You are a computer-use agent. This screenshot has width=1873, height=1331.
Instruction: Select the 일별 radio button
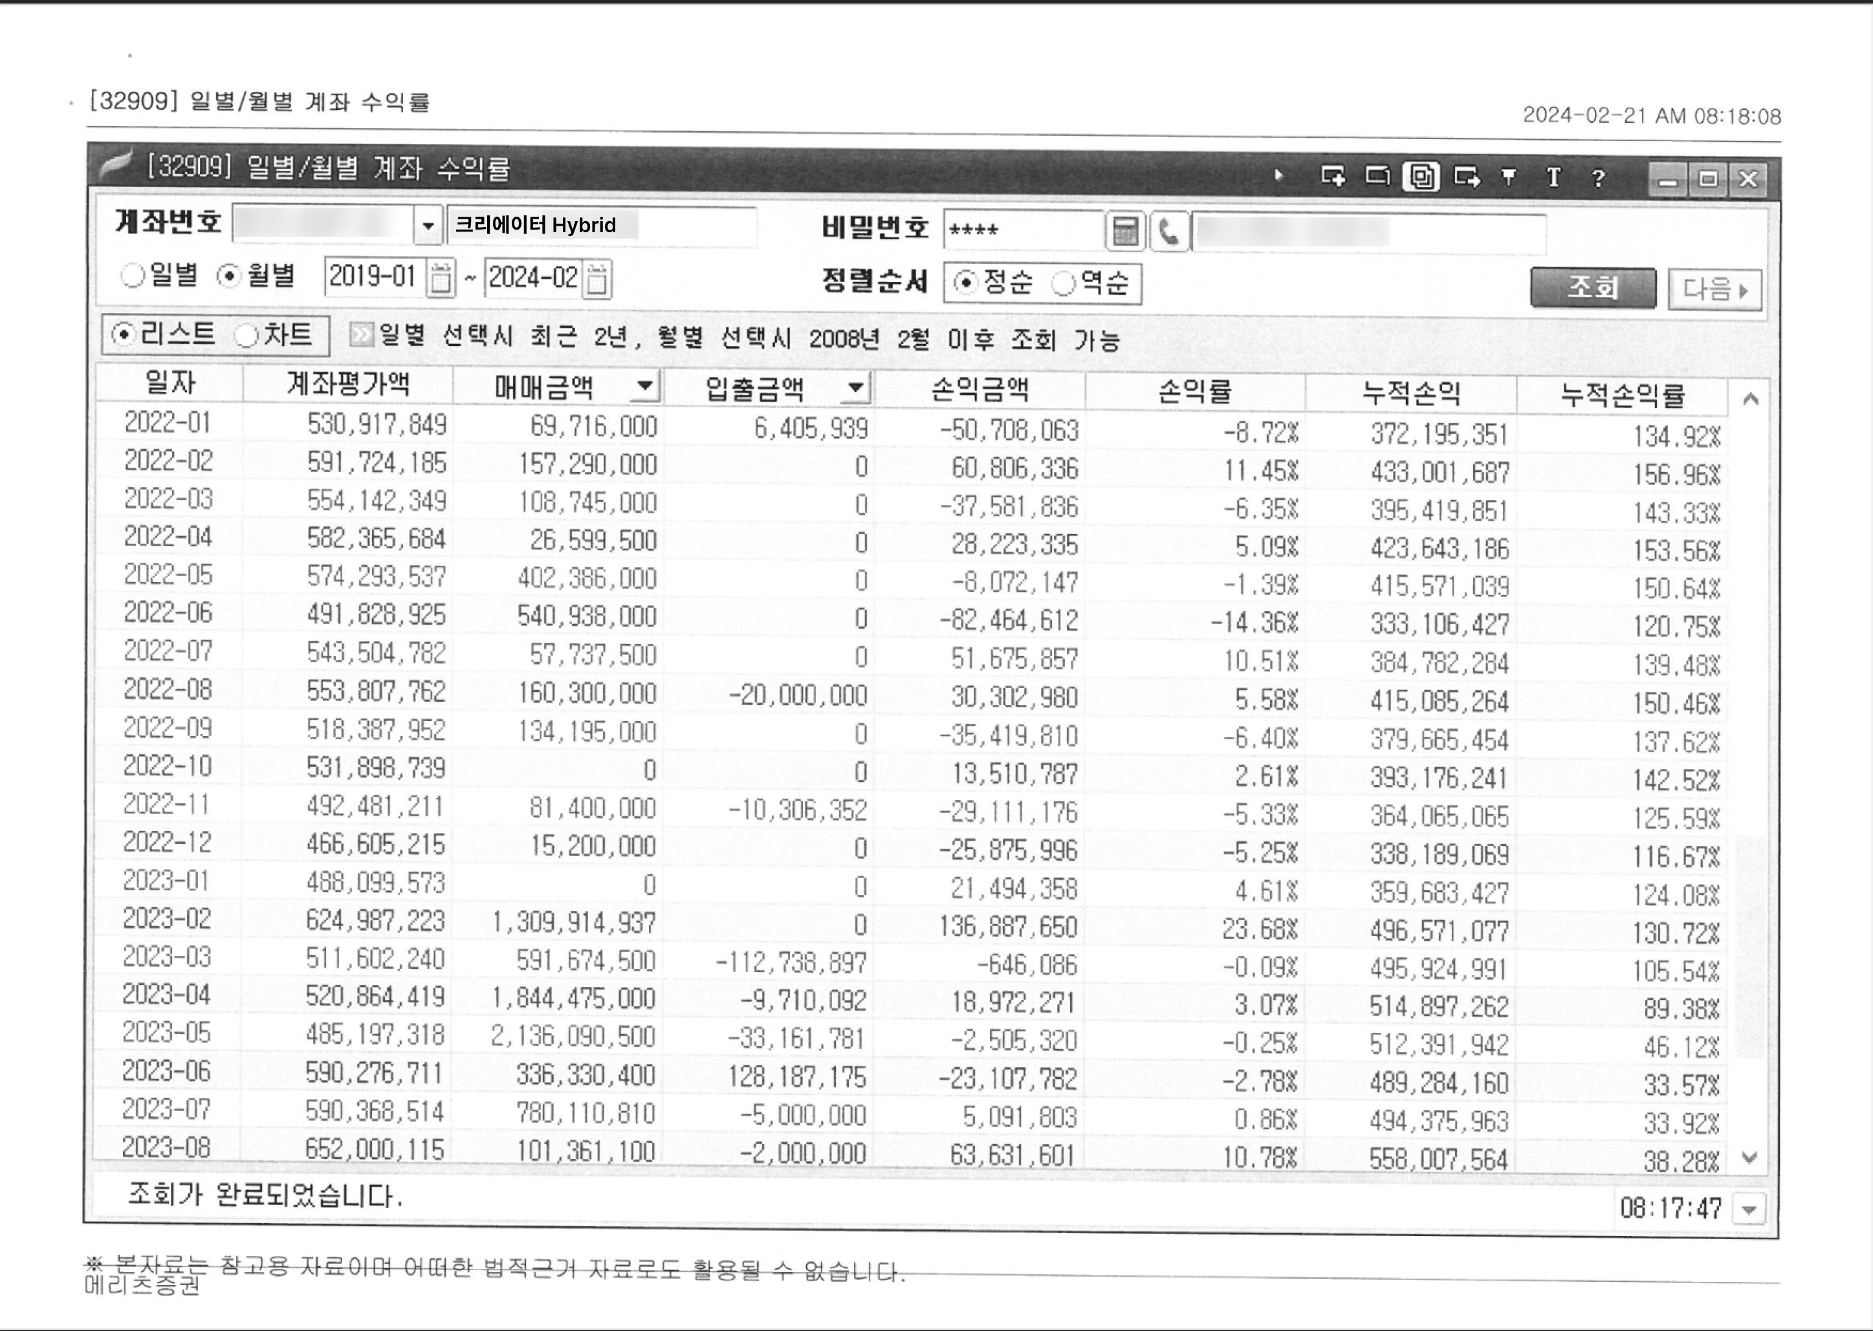pos(132,276)
